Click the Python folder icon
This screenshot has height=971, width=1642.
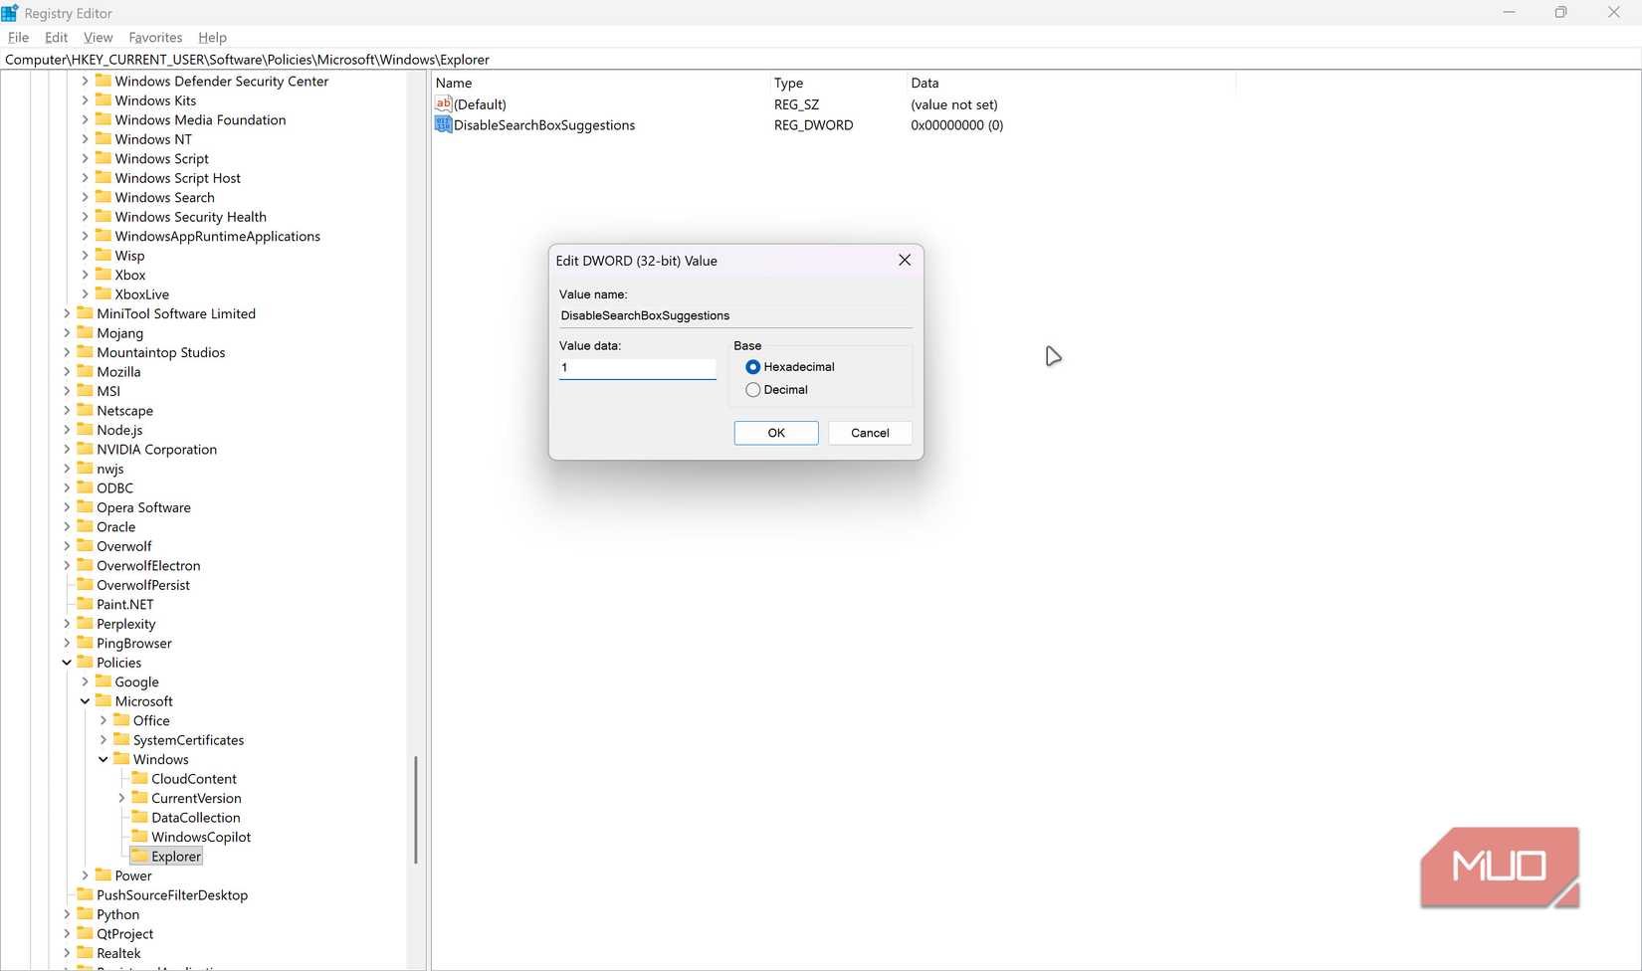(85, 913)
